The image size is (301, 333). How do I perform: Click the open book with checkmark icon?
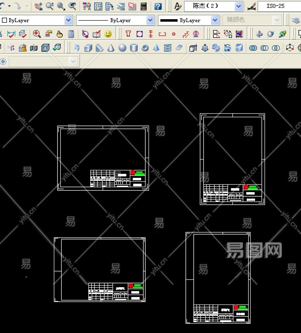97,34
